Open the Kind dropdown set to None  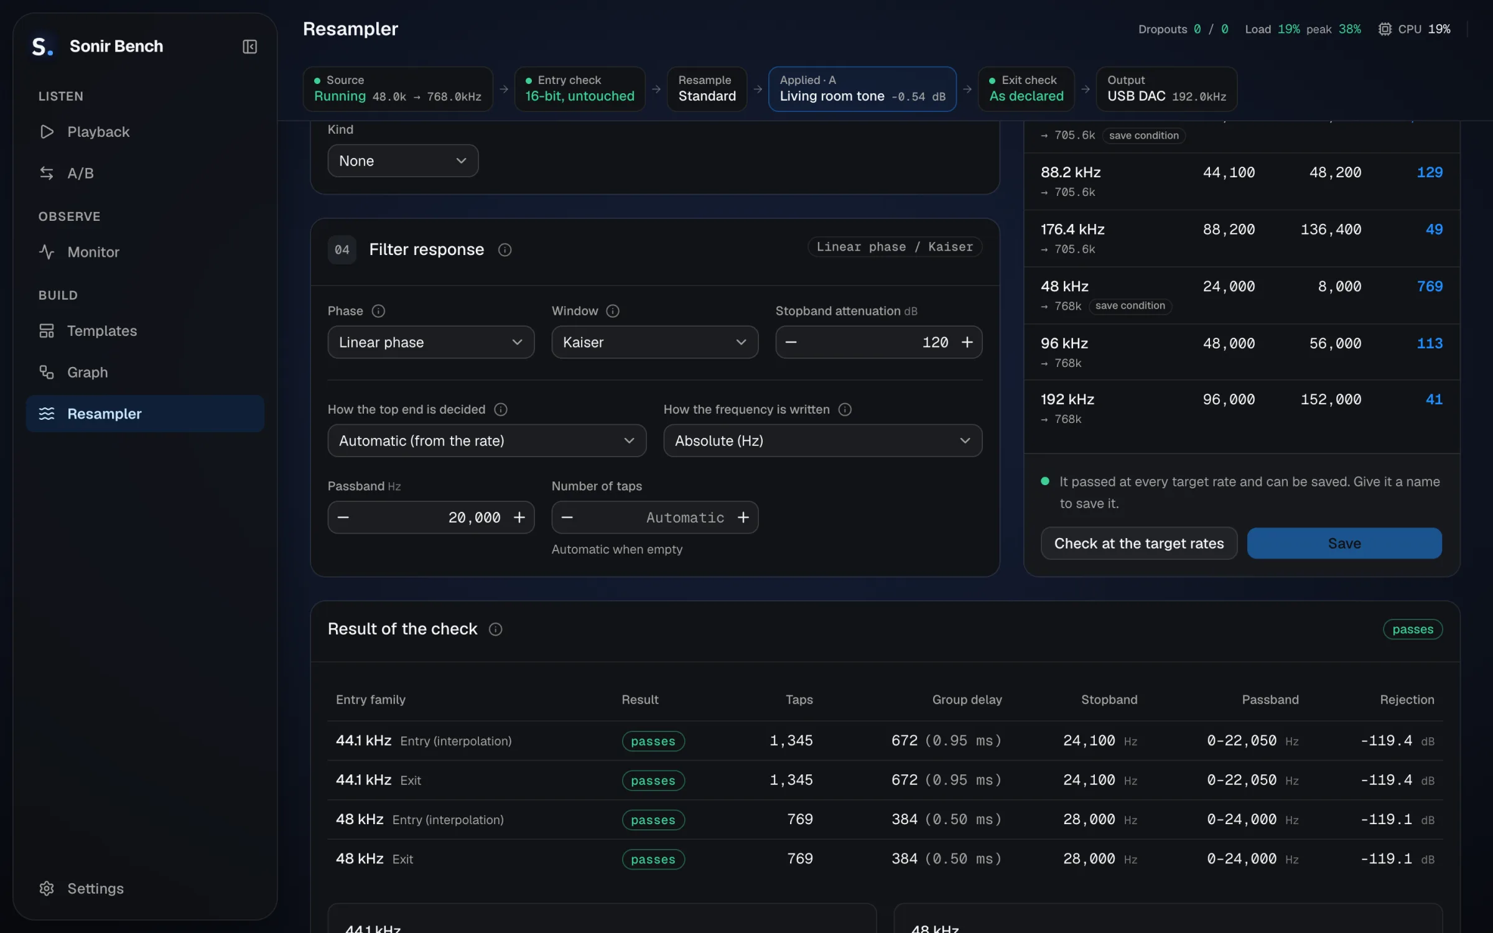point(403,161)
